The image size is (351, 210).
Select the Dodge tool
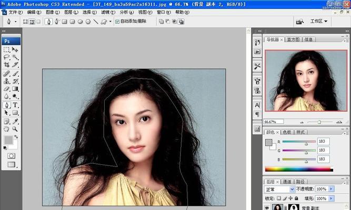(15, 96)
